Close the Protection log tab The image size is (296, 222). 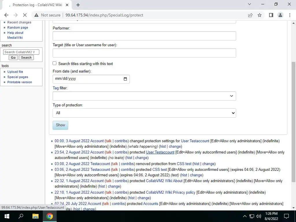pos(67,5)
